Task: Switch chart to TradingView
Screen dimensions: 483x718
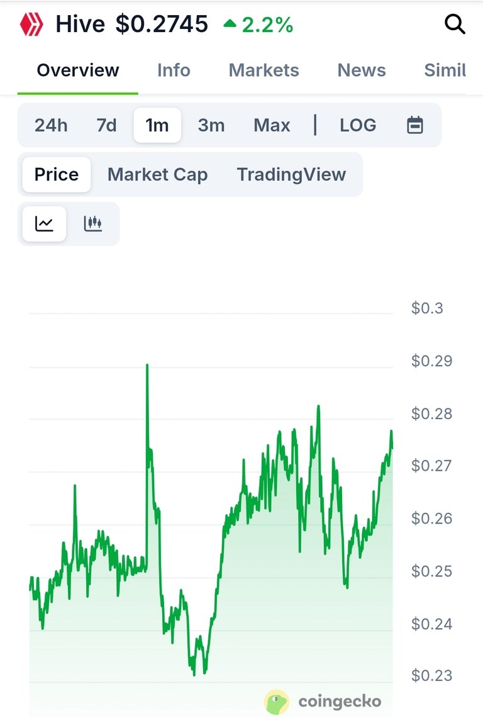Action: 291,174
